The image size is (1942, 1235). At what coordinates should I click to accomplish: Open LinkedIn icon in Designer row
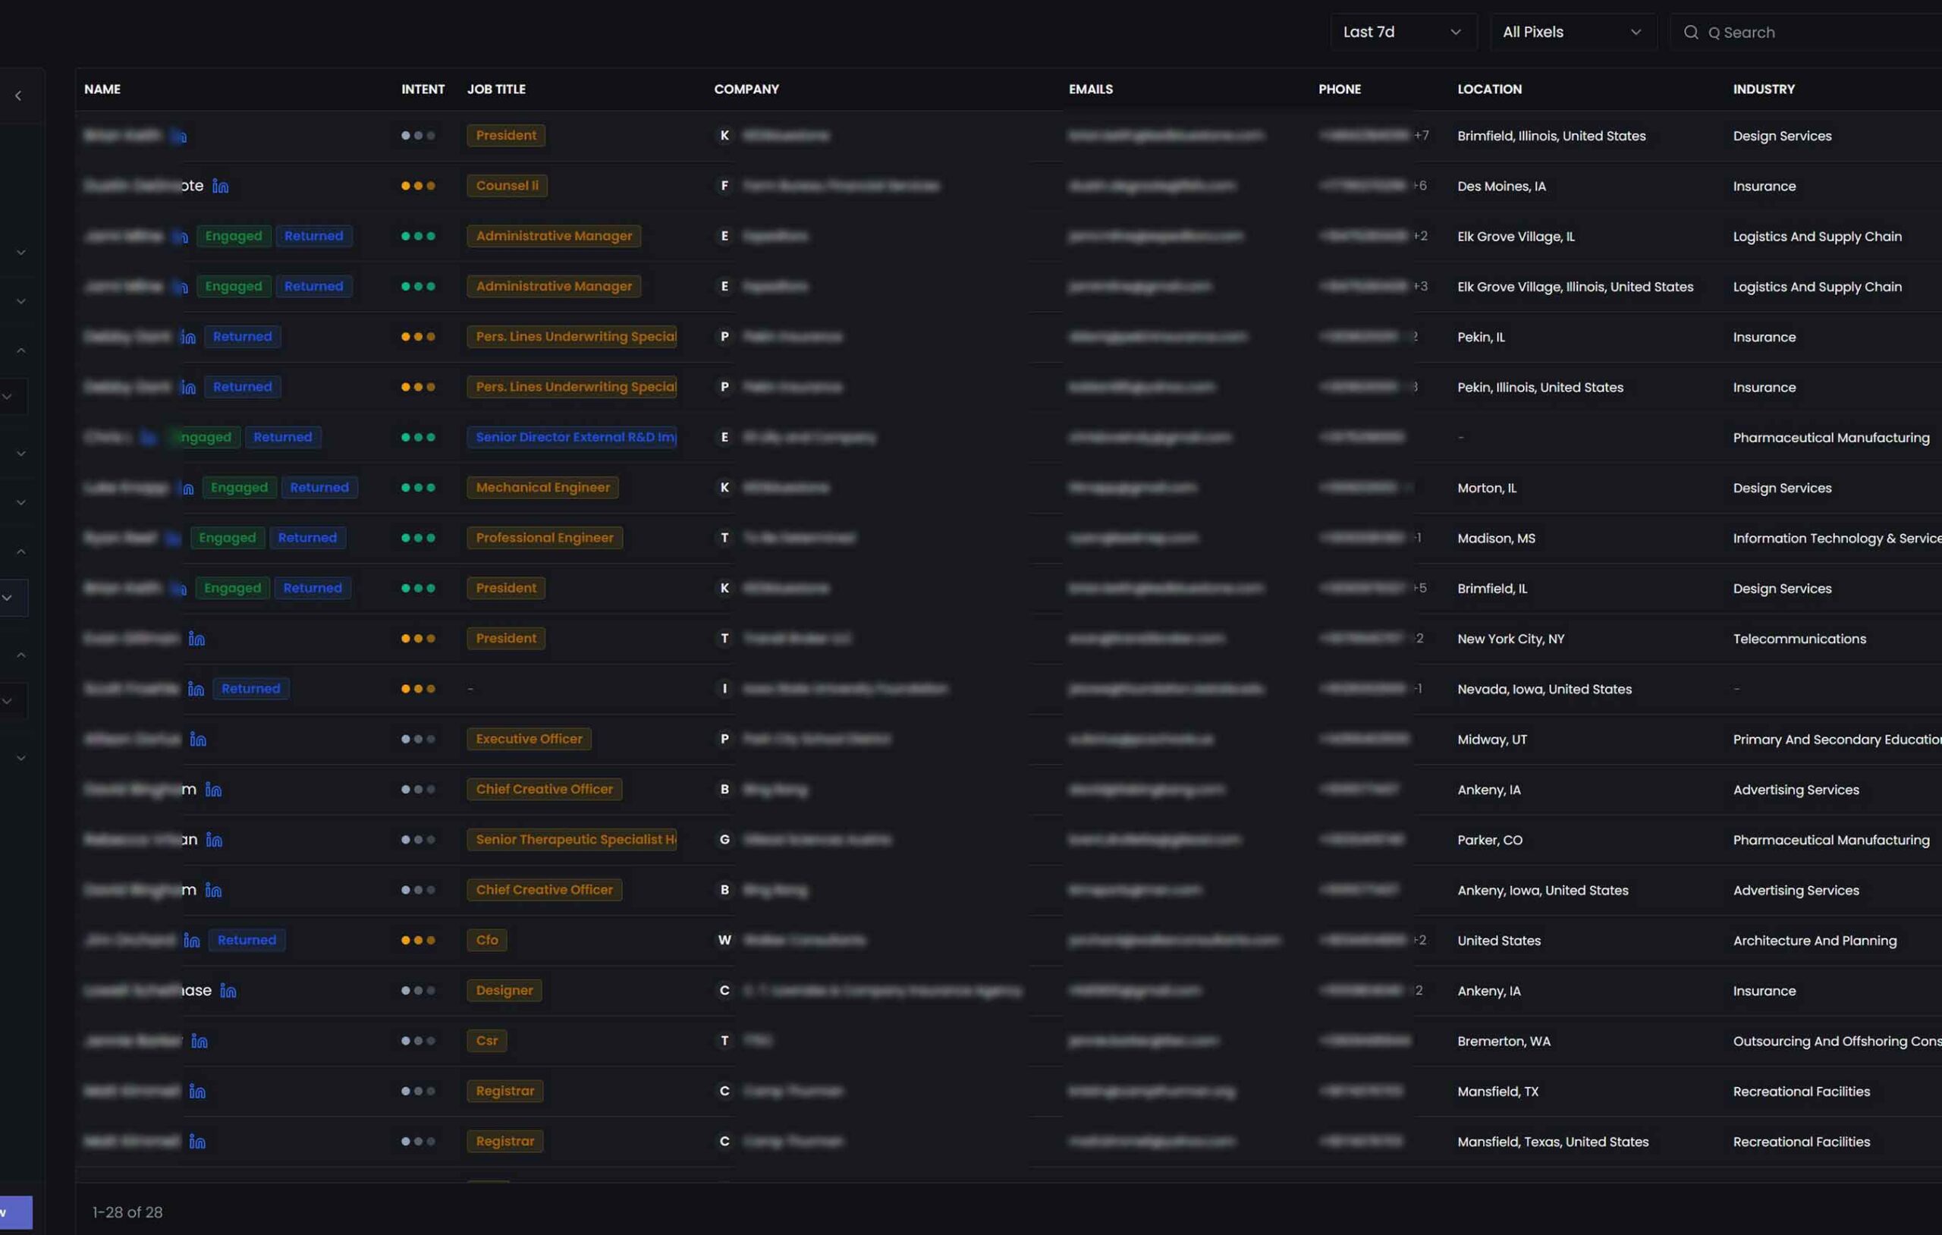(228, 991)
